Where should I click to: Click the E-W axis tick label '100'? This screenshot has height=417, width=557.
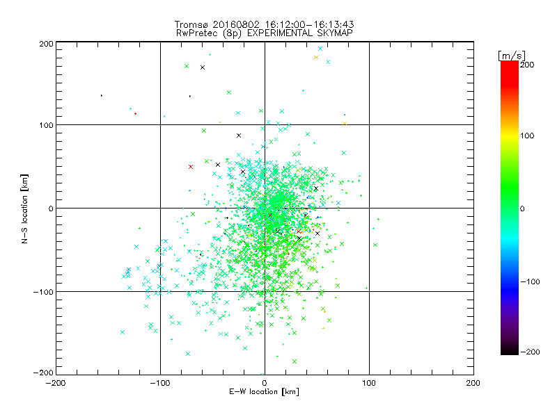pyautogui.click(x=369, y=383)
